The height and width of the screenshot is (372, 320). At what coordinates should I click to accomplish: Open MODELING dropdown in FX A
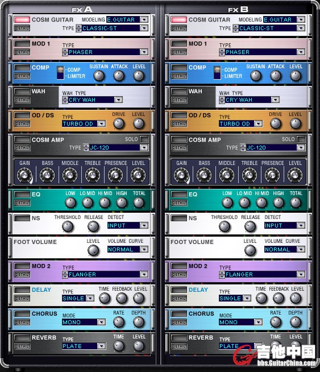pyautogui.click(x=144, y=19)
